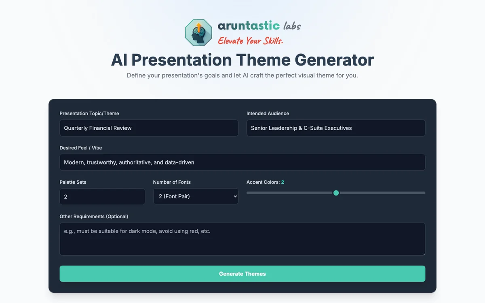
Task: Click the 'AI Presentation Theme Generator' heading
Action: pyautogui.click(x=242, y=60)
